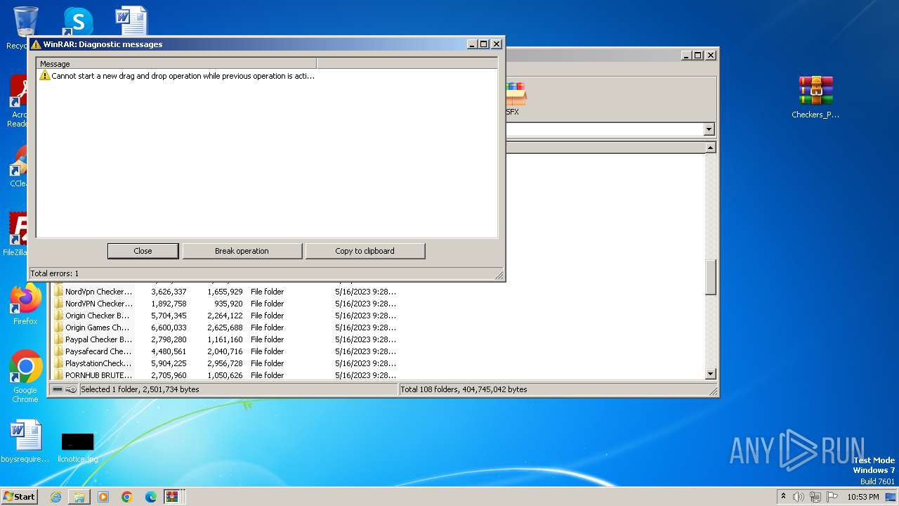
Task: Click the Total errors: 1 status text
Action: point(55,273)
